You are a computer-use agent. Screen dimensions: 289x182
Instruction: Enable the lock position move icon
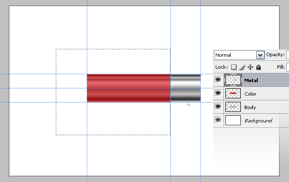(x=250, y=67)
